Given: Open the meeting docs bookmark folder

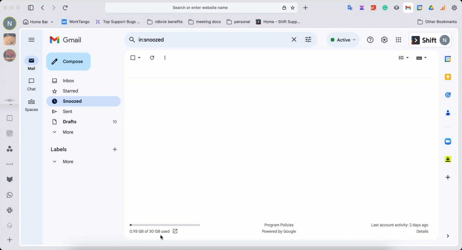Looking at the screenshot, I should point(205,22).
